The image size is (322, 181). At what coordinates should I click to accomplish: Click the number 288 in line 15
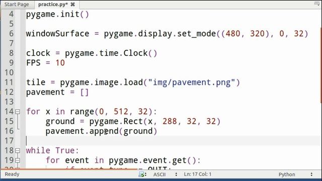(x=170, y=121)
